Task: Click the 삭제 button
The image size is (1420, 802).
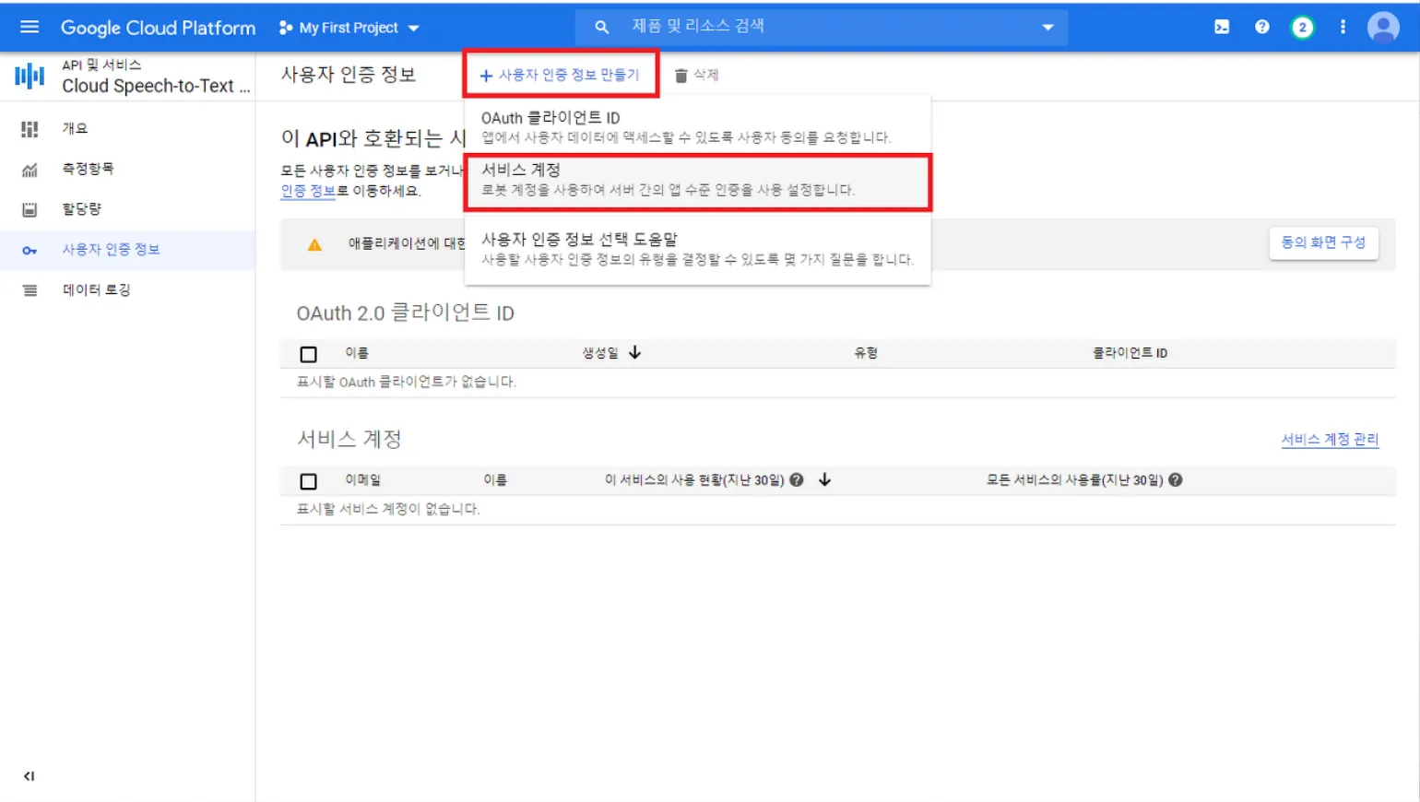Action: [x=697, y=76]
